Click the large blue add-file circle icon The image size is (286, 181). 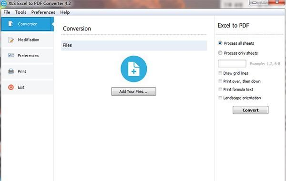click(133, 69)
